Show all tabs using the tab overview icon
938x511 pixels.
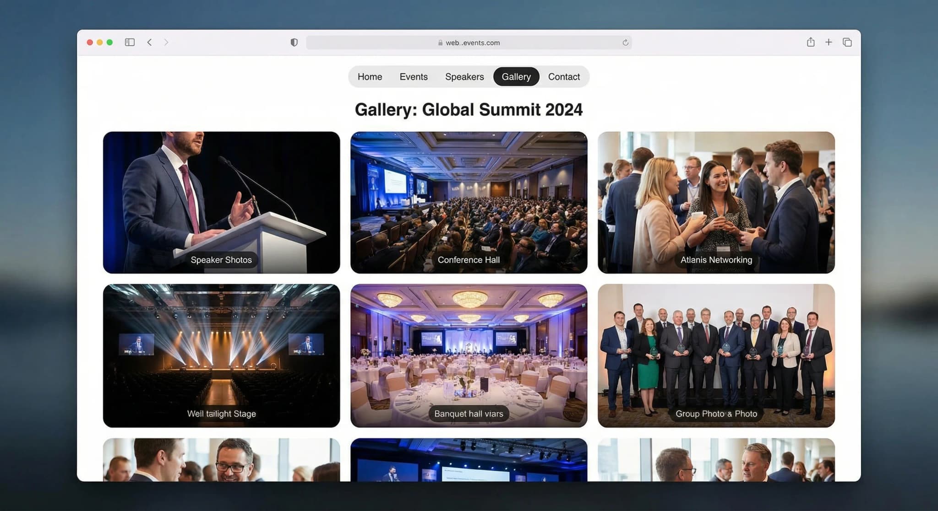(847, 42)
